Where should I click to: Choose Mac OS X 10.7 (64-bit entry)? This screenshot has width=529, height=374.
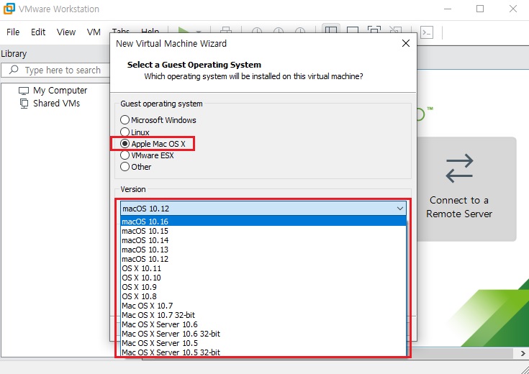click(263, 306)
